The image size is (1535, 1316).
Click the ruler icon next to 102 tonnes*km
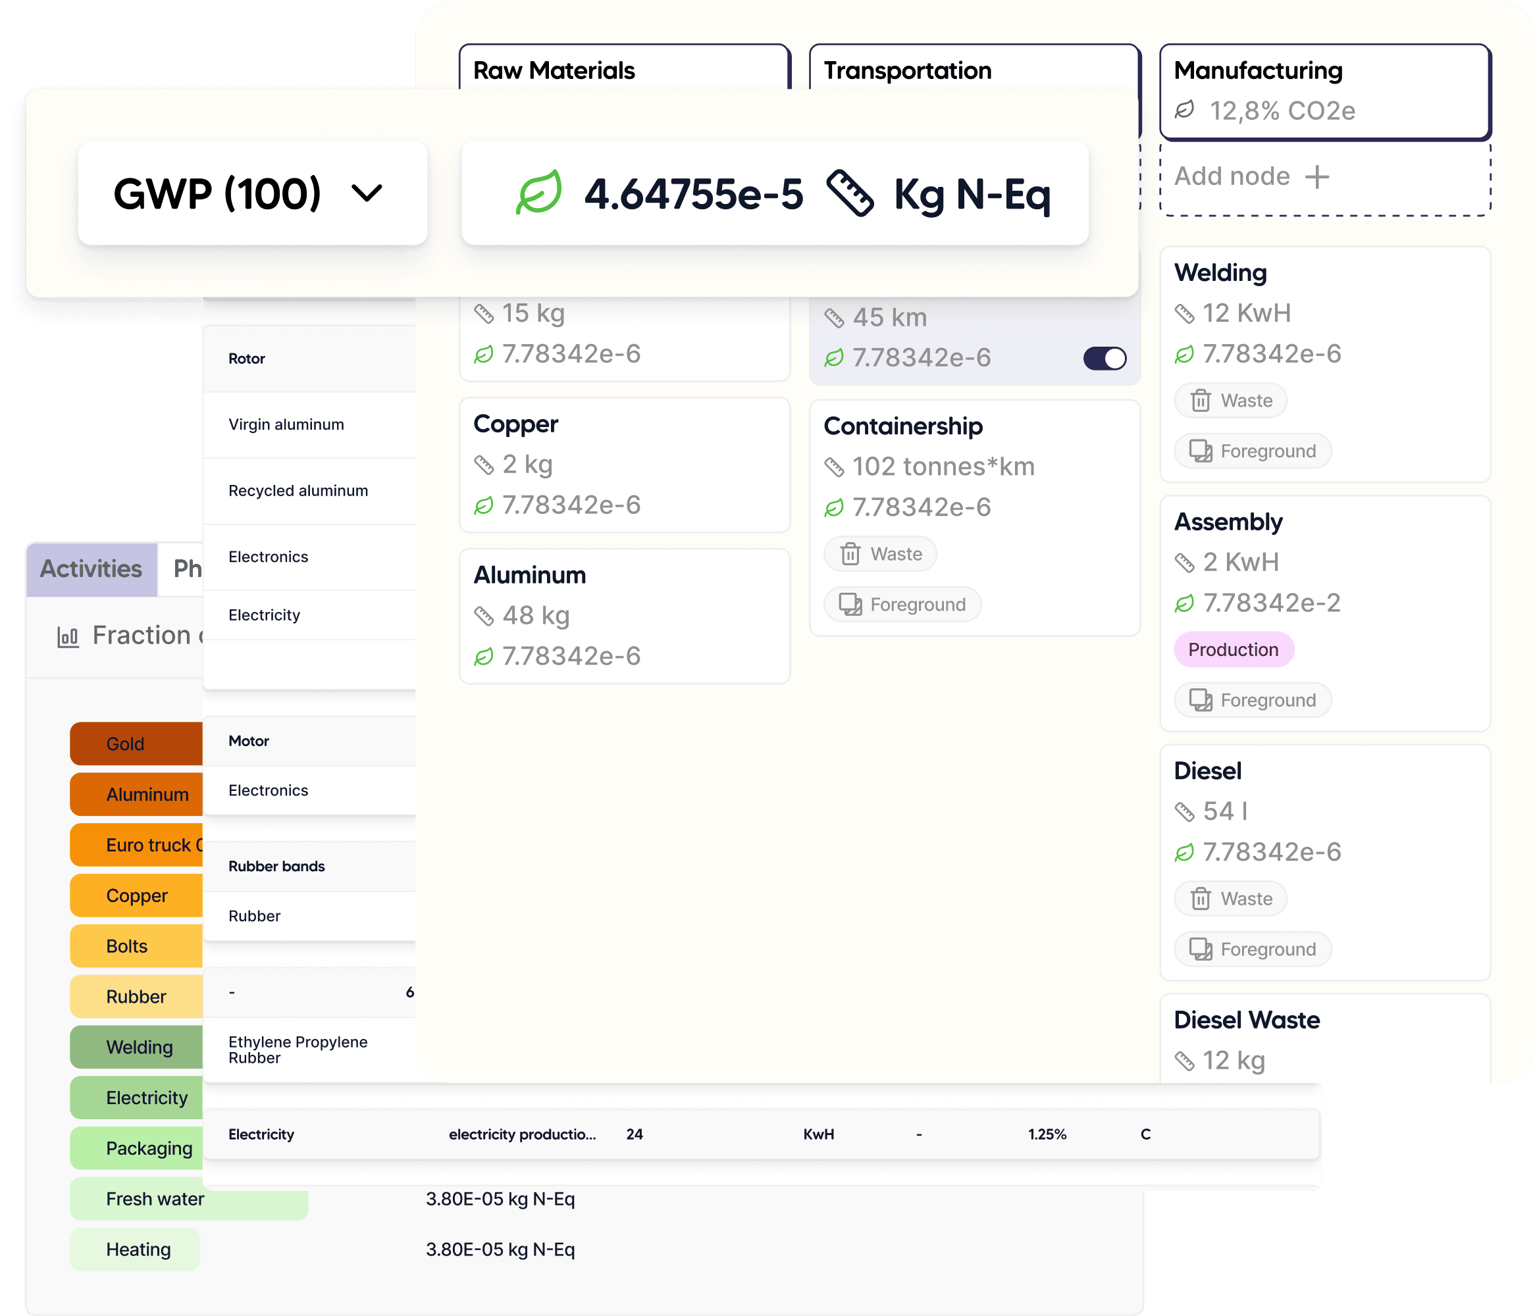coord(834,467)
